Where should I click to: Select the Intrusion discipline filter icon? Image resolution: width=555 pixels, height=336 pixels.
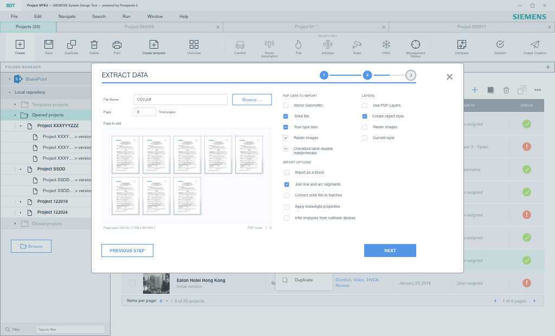tap(328, 44)
